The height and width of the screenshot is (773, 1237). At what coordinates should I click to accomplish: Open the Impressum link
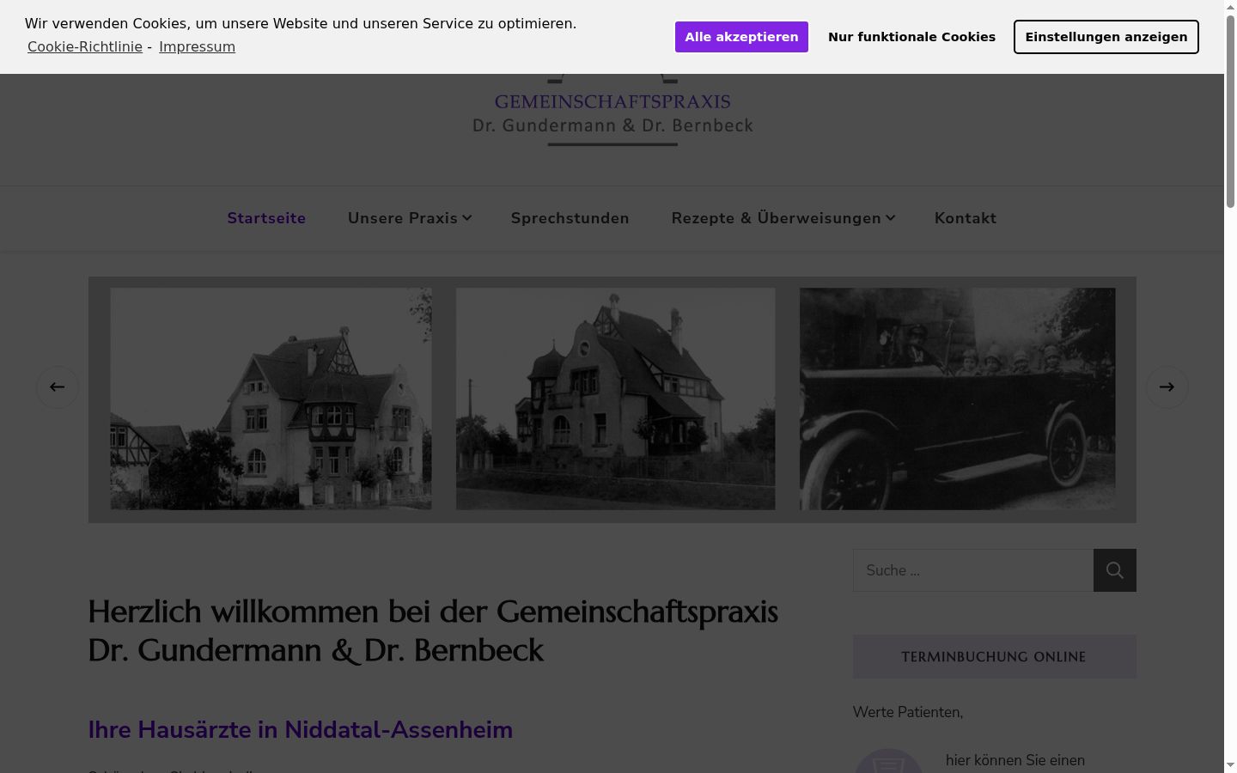point(197,46)
